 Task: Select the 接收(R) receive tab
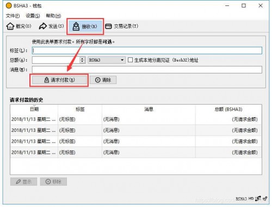[x=85, y=27]
